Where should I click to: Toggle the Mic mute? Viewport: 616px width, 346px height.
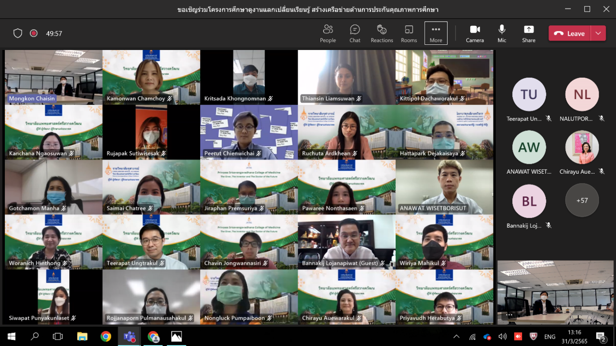(x=502, y=33)
